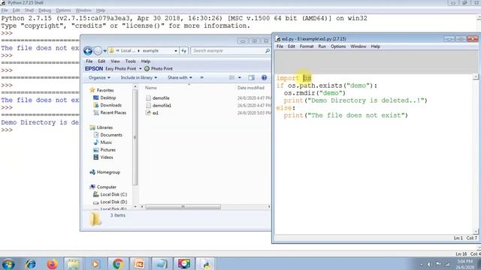Sort files by Date modified column
The width and height of the screenshot is (481, 270).
tap(250, 88)
